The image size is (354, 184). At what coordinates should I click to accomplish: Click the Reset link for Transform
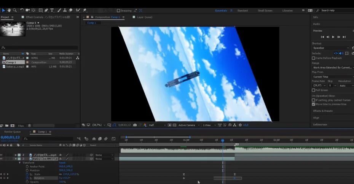pyautogui.click(x=62, y=163)
